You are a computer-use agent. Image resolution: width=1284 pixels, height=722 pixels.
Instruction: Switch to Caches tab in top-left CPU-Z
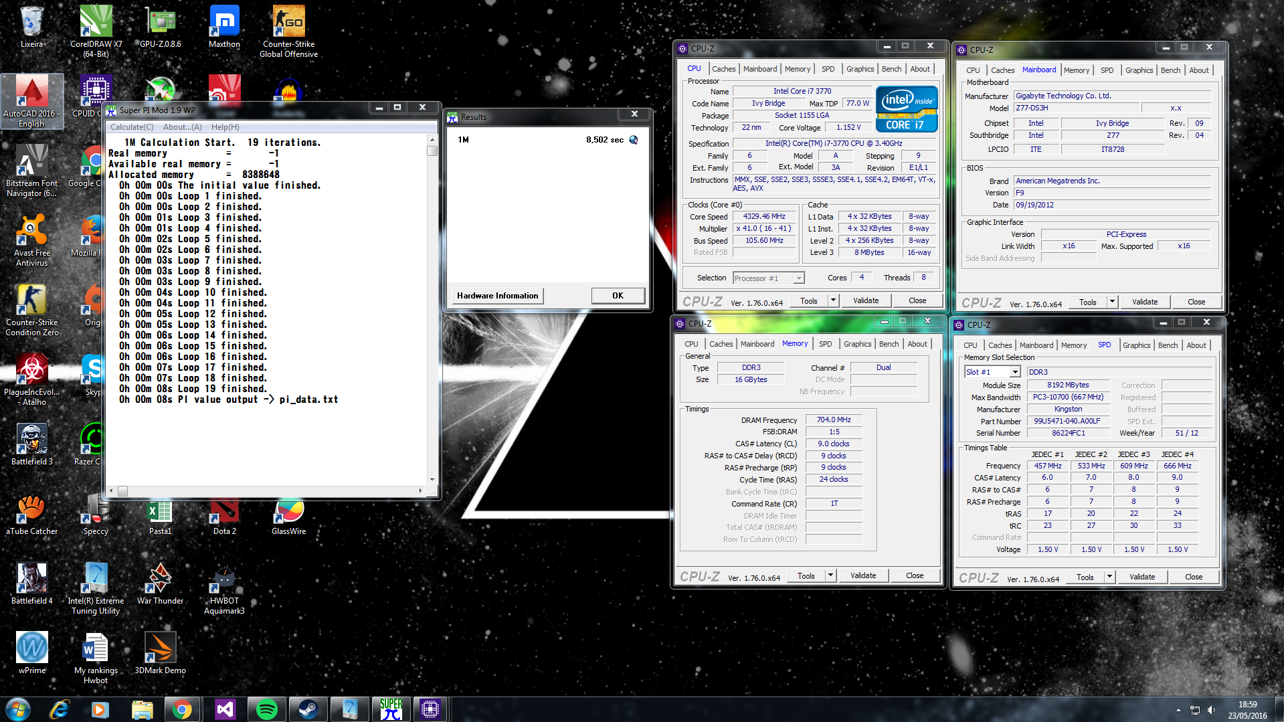coord(723,69)
